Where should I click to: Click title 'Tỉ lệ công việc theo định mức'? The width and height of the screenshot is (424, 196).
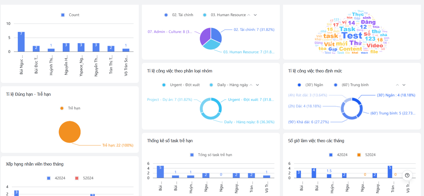pos(315,71)
